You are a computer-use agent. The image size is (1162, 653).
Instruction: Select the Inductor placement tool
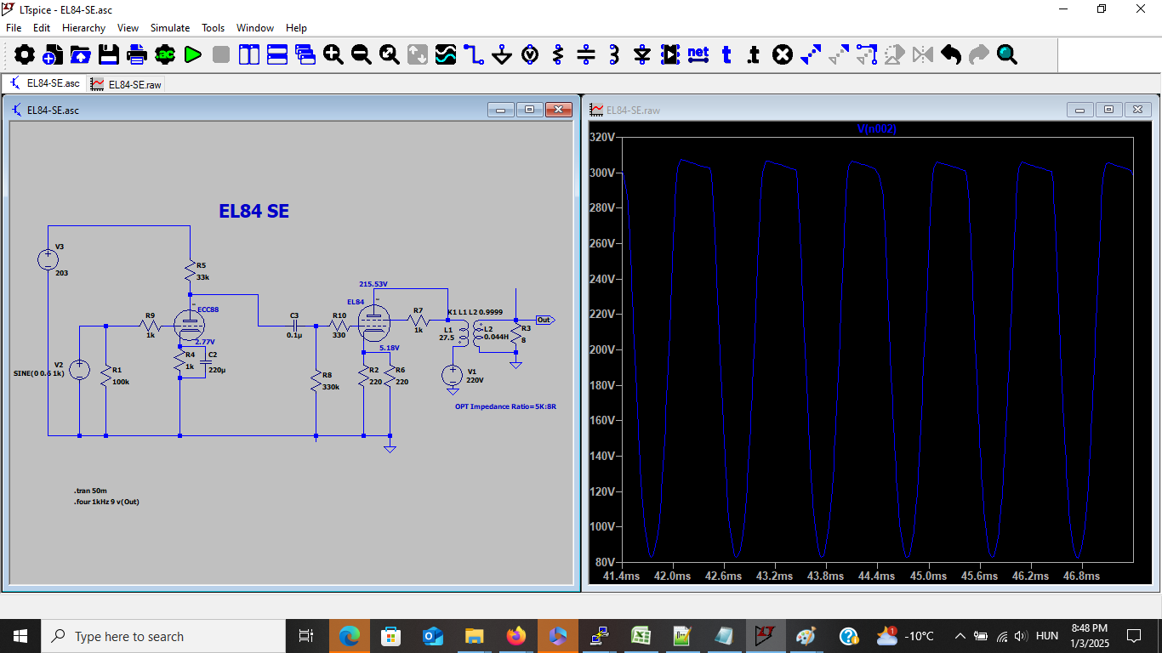(x=614, y=54)
